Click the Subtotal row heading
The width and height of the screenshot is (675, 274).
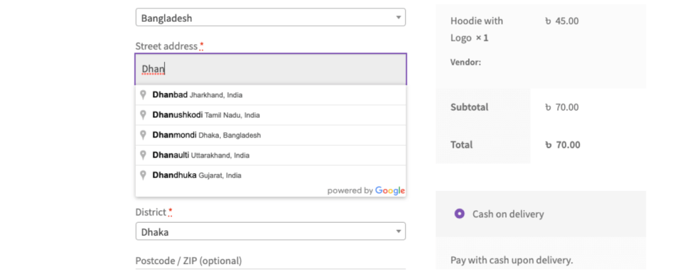[x=469, y=107]
